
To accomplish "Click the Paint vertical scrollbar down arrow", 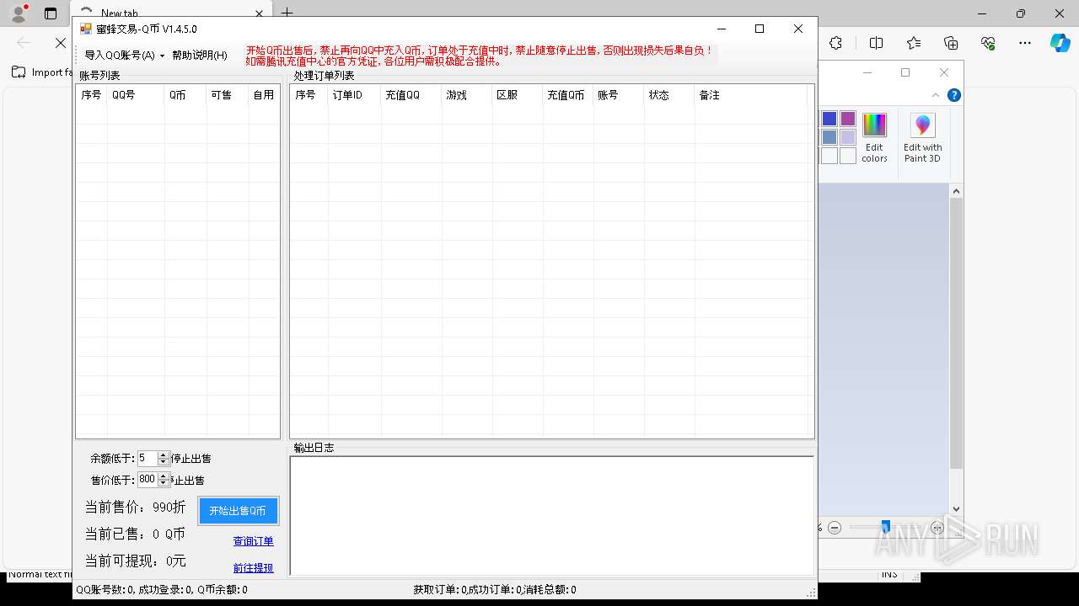I will (956, 508).
